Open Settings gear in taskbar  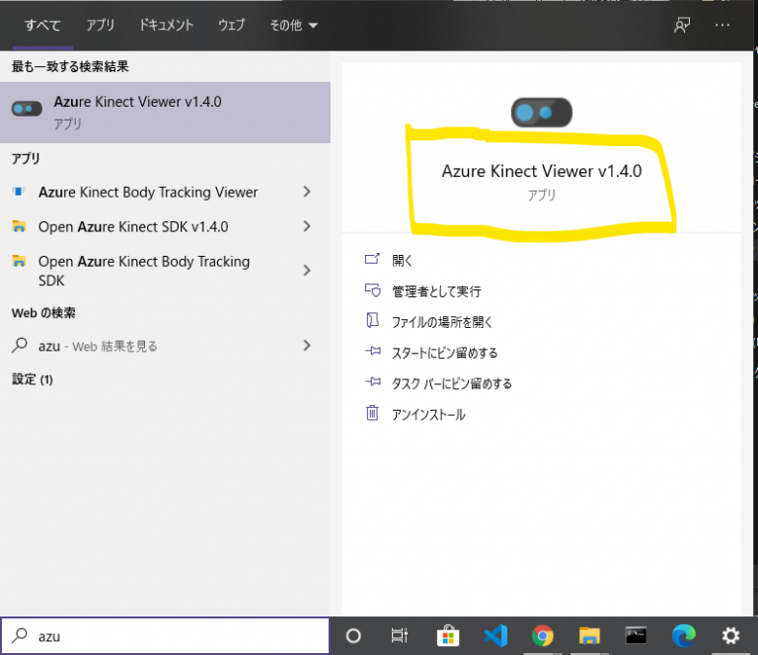click(x=730, y=635)
